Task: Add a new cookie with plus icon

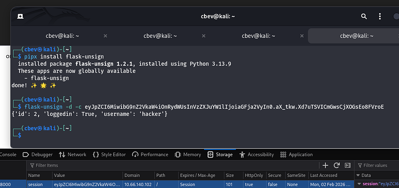Action: [x=325, y=165]
